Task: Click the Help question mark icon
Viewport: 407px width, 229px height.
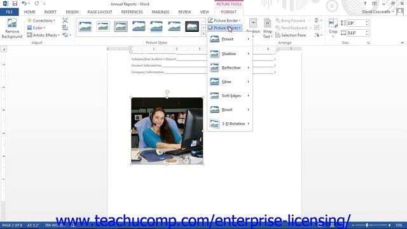Action: click(x=365, y=4)
